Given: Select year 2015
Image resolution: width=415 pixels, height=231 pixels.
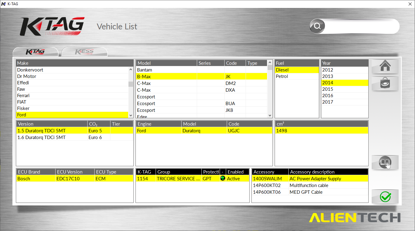Looking at the screenshot, I should tap(345, 89).
